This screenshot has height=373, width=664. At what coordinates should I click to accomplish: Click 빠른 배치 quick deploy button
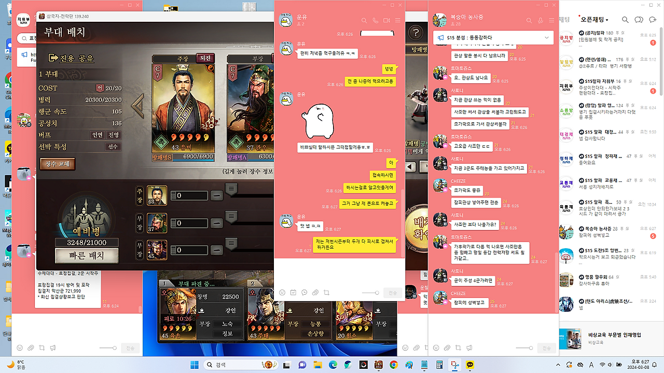pos(87,255)
